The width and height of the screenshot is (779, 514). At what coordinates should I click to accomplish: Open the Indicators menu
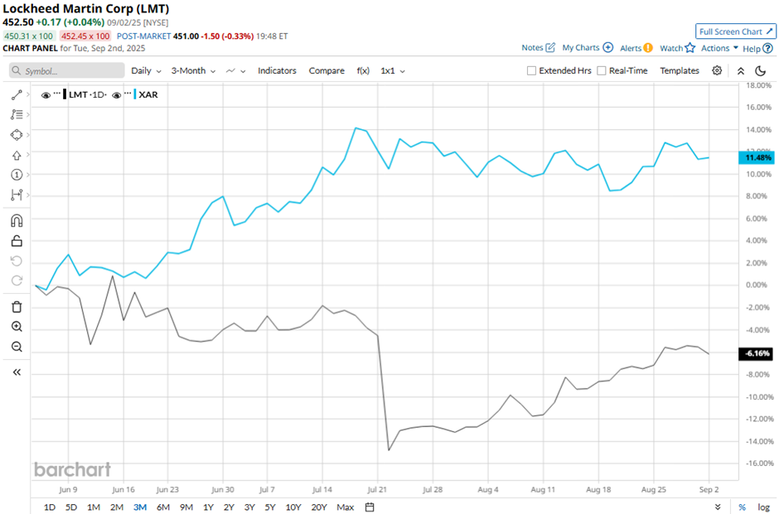point(277,70)
